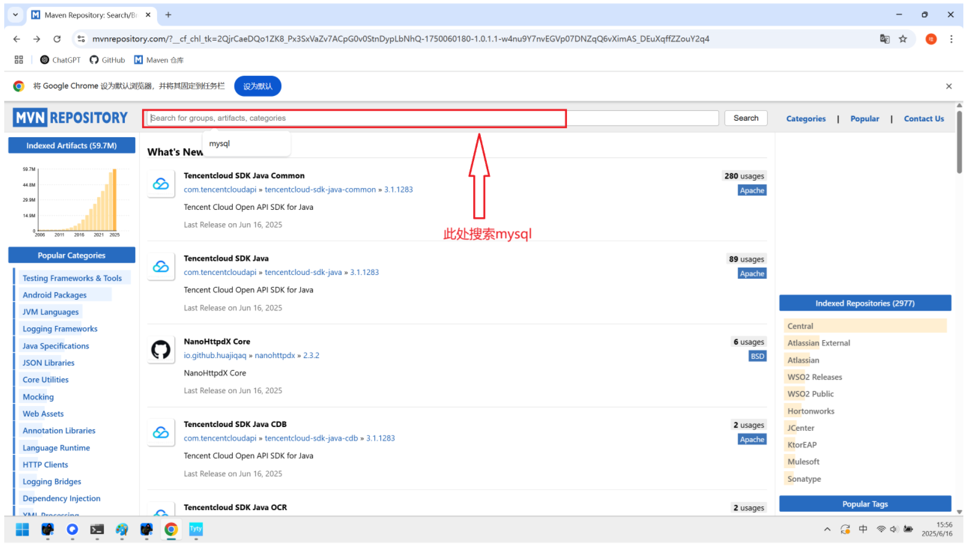Expand the tab search dropdown arrow
This screenshot has height=550, width=967.
click(x=15, y=15)
